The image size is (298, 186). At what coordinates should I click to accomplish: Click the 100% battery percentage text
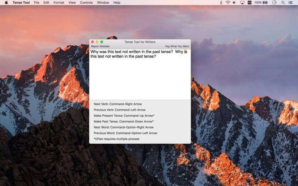pyautogui.click(x=258, y=3)
